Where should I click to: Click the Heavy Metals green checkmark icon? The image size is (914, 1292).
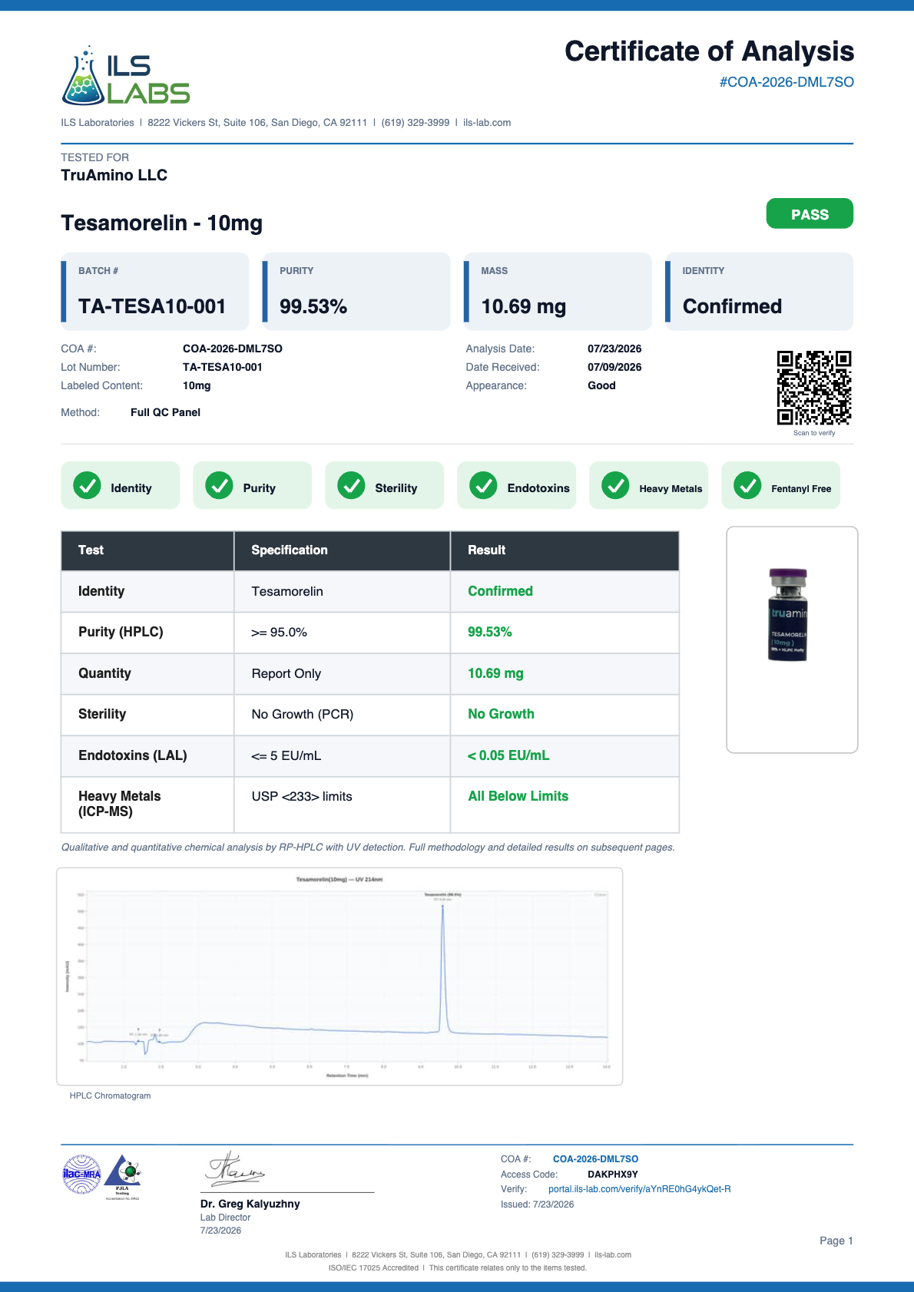coord(615,485)
